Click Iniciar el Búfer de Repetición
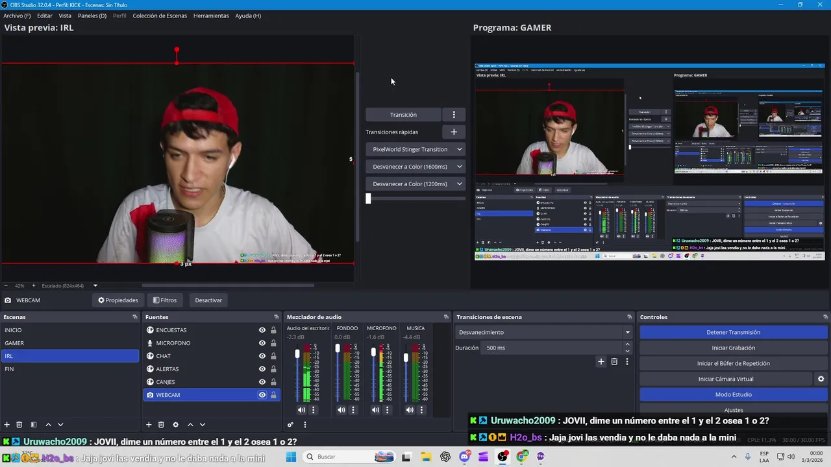Screen dimensions: 831x467 coord(733,363)
